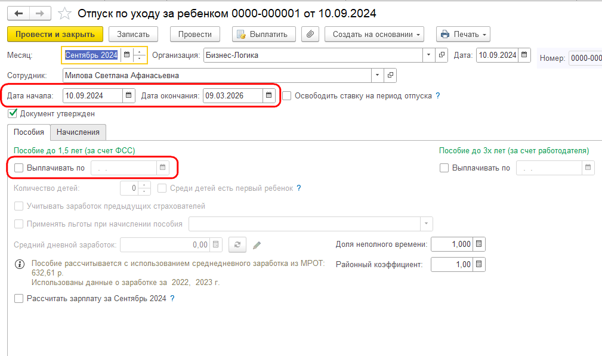Go back with the left arrow button
The width and height of the screenshot is (602, 356).
pyautogui.click(x=18, y=14)
